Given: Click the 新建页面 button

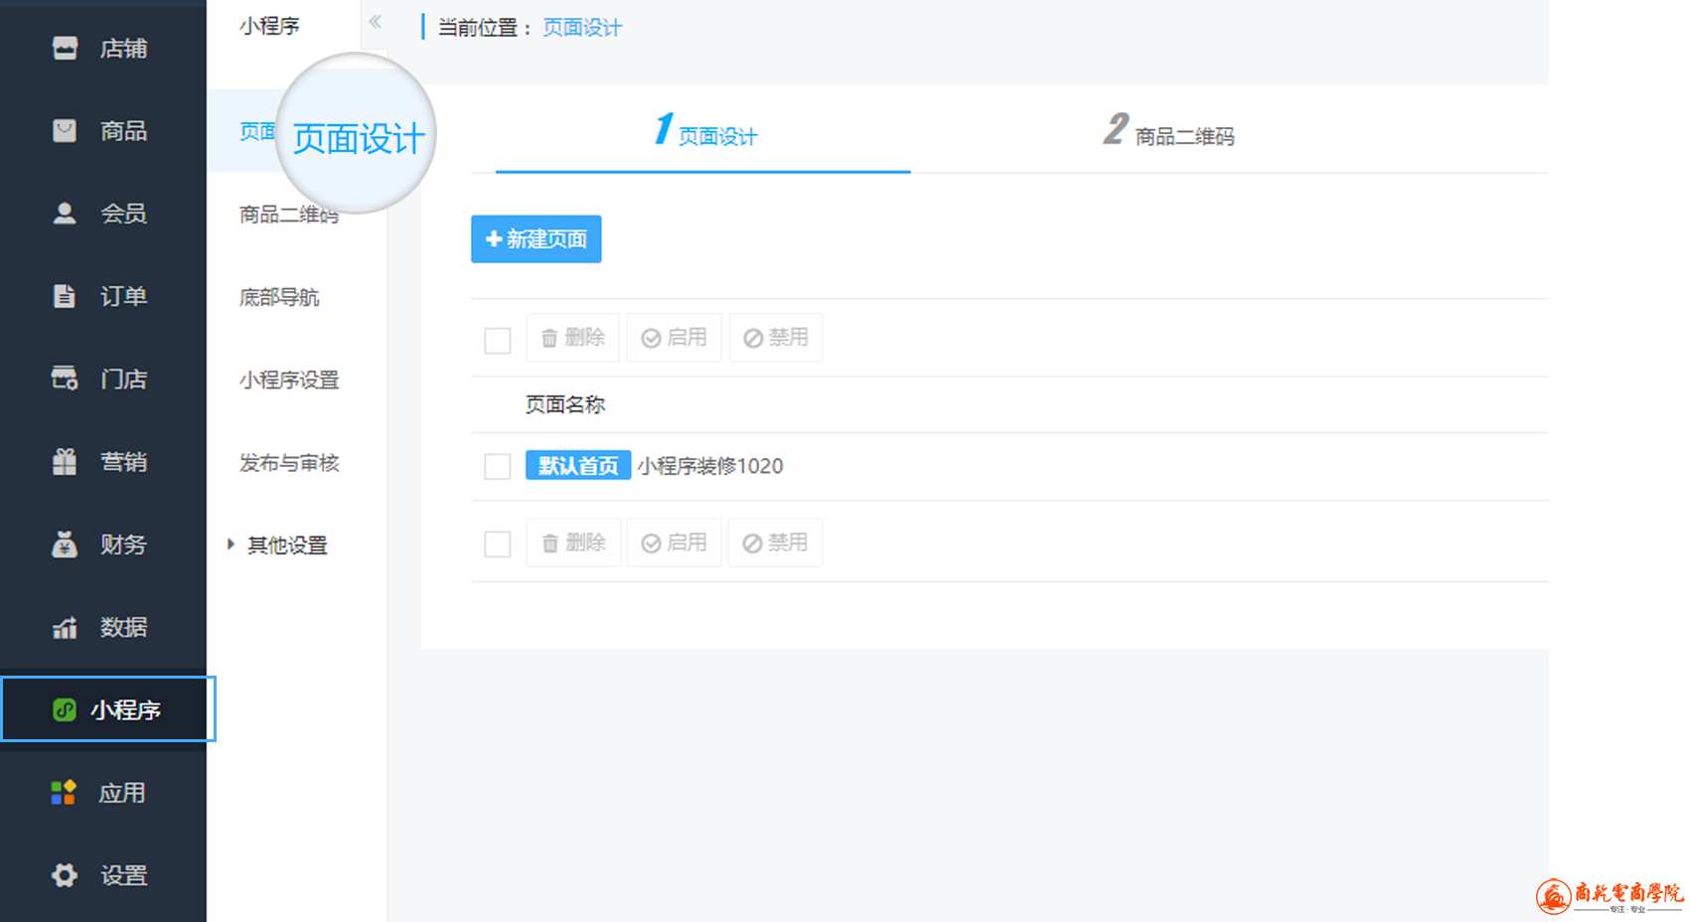Looking at the screenshot, I should [x=536, y=239].
